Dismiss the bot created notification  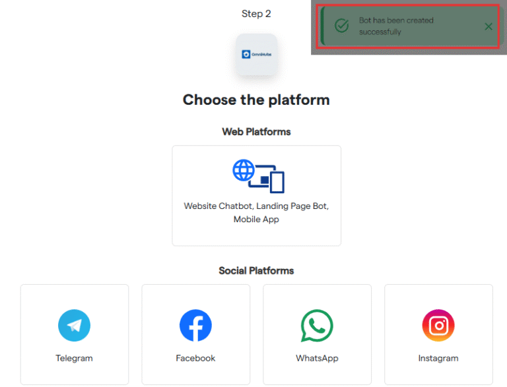489,26
